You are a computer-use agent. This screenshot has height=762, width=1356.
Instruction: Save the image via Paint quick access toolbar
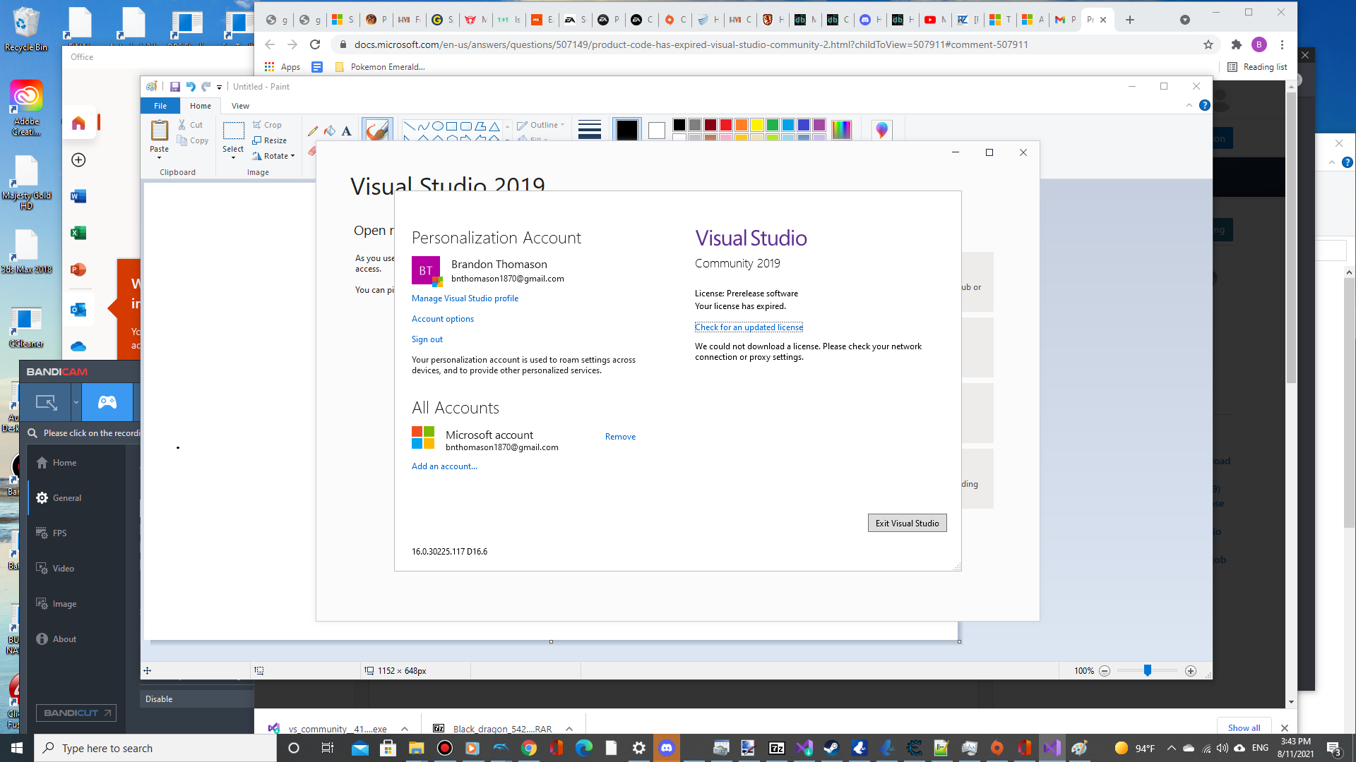175,86
